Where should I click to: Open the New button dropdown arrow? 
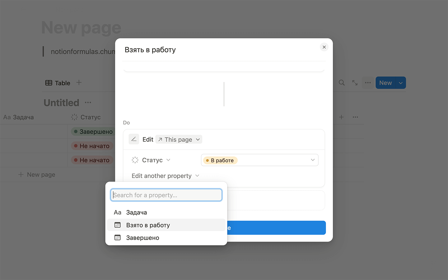(x=401, y=83)
